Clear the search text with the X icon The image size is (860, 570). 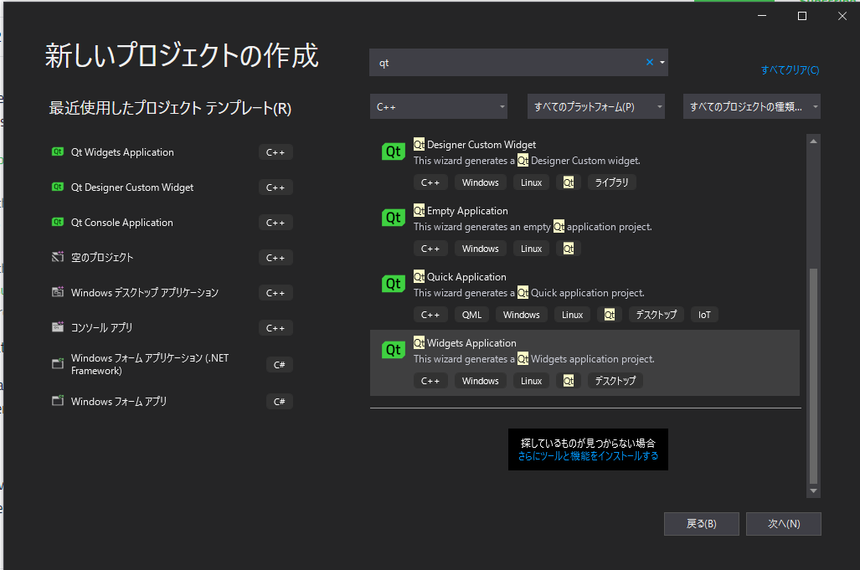650,62
